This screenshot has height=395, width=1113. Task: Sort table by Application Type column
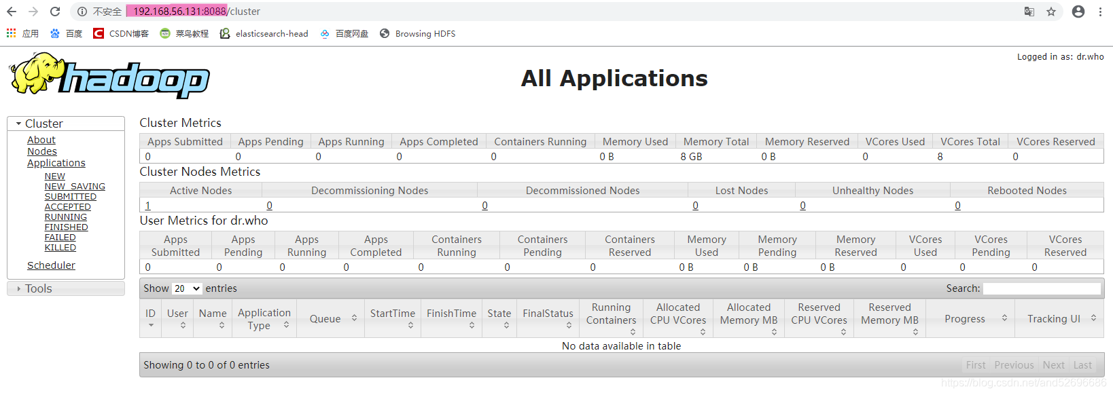pyautogui.click(x=264, y=318)
